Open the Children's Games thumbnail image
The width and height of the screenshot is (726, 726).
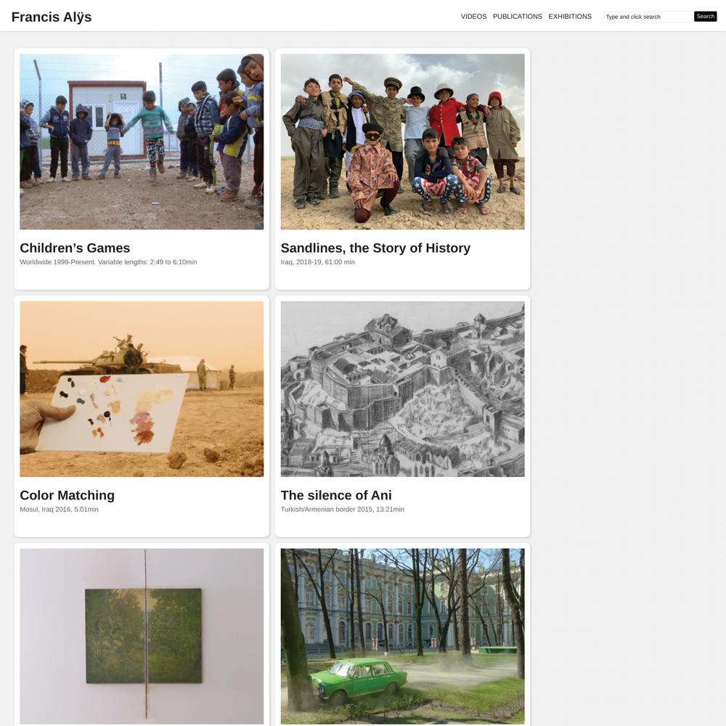(142, 142)
